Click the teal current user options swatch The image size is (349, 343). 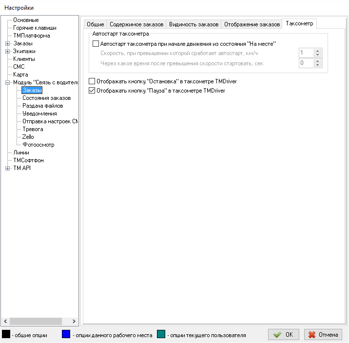click(x=162, y=335)
